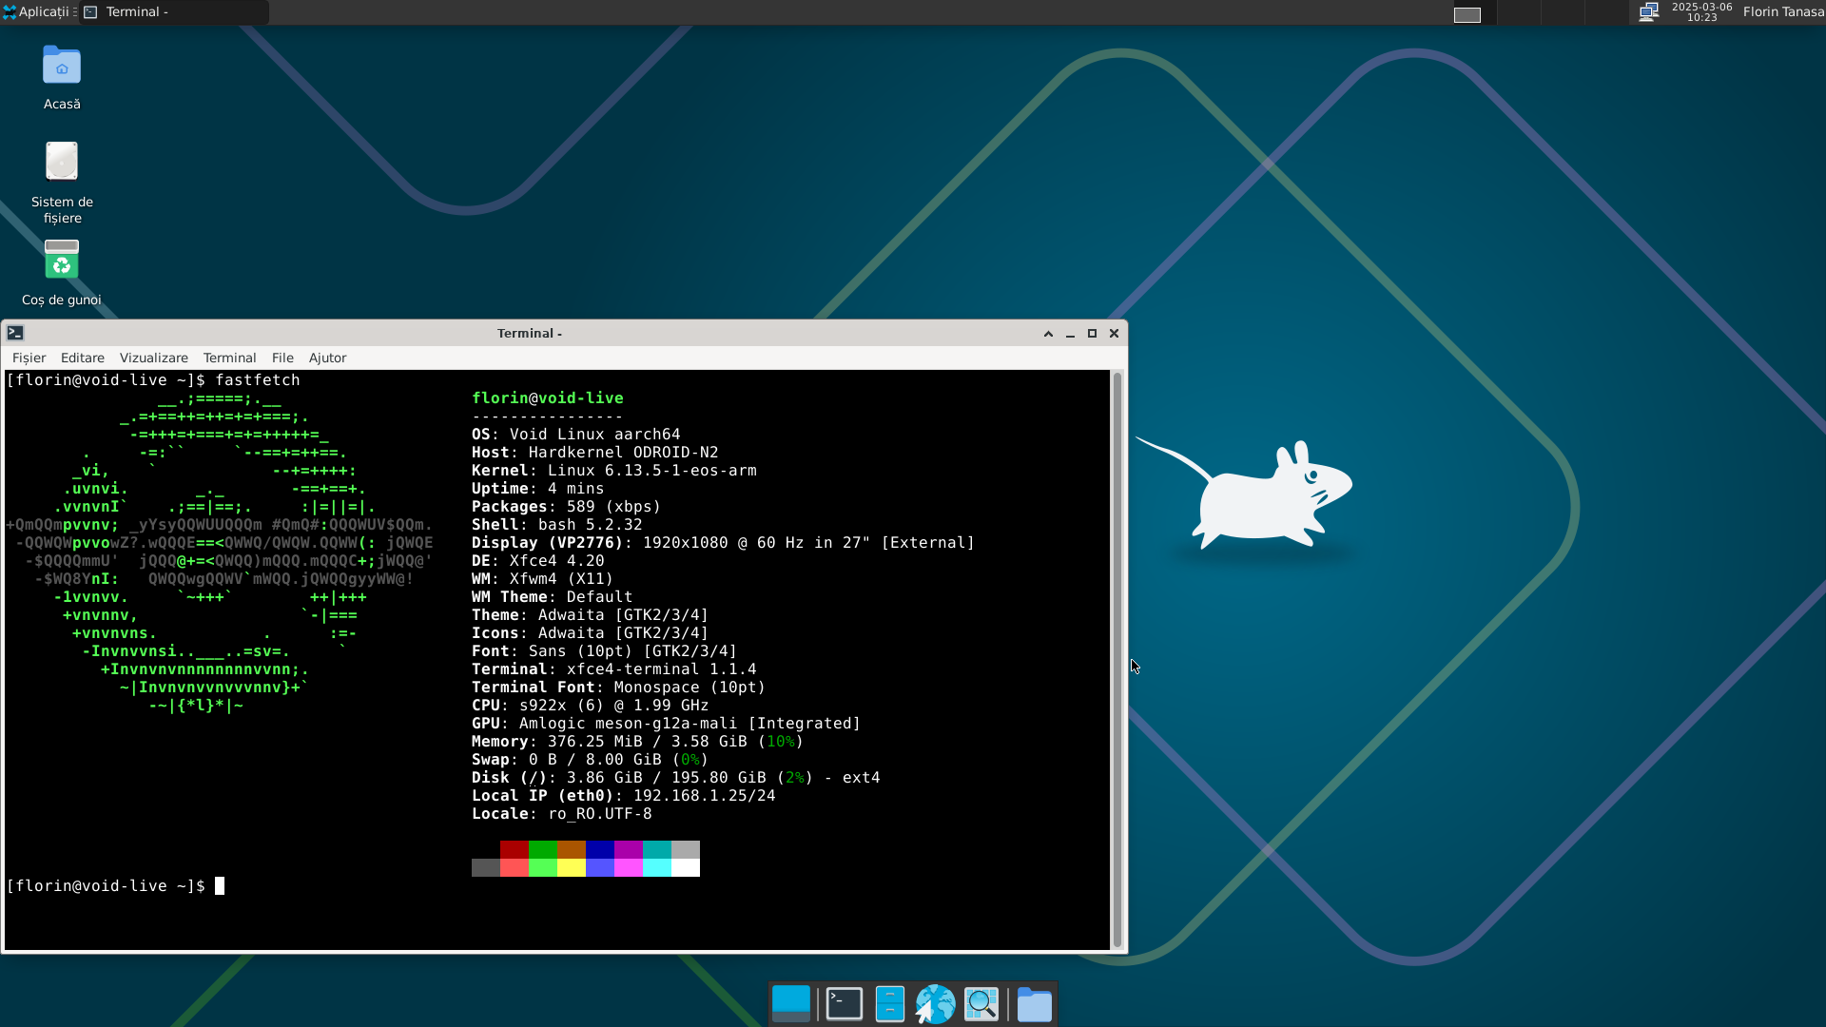Click the 'Display (VP2776)' line
The width and height of the screenshot is (1826, 1027).
[x=724, y=543]
